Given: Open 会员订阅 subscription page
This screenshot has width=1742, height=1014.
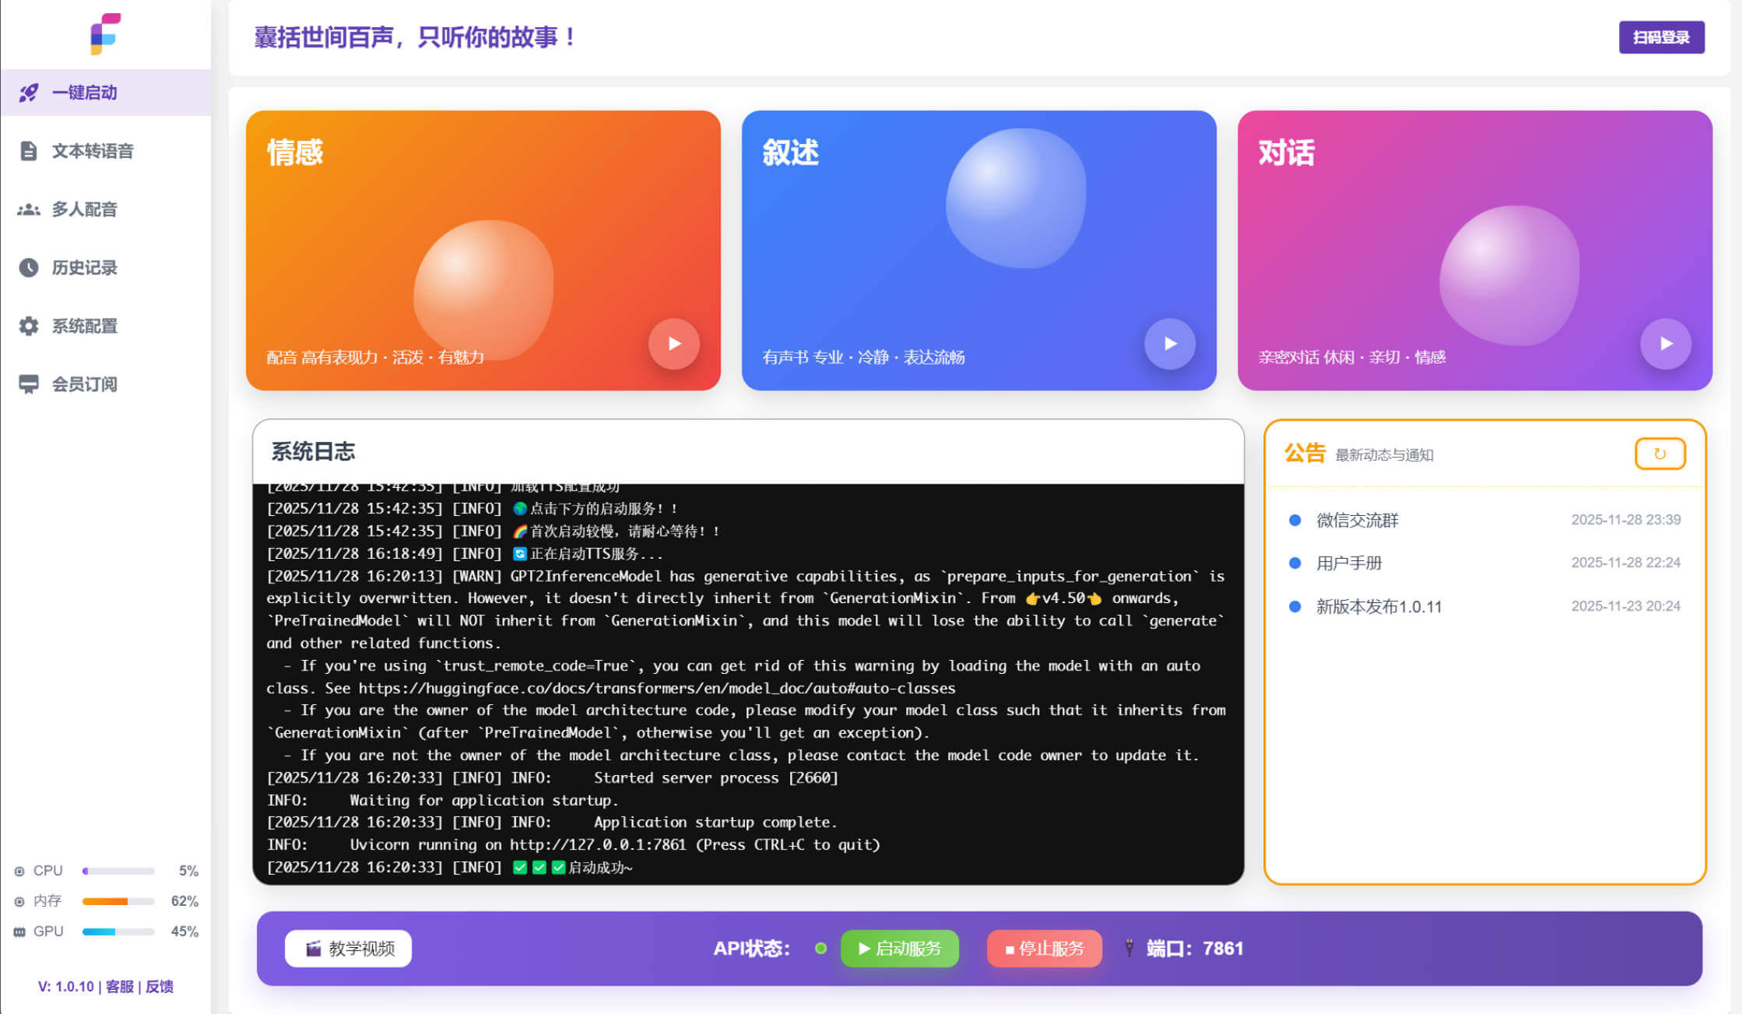Looking at the screenshot, I should [84, 384].
